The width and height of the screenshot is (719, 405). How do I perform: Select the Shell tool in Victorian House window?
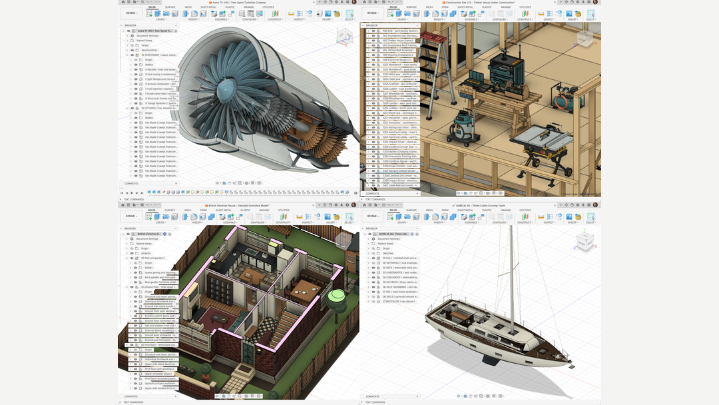click(202, 217)
